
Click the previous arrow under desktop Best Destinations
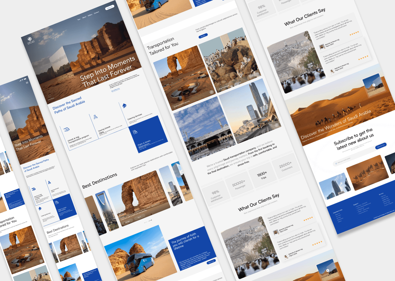(146, 222)
